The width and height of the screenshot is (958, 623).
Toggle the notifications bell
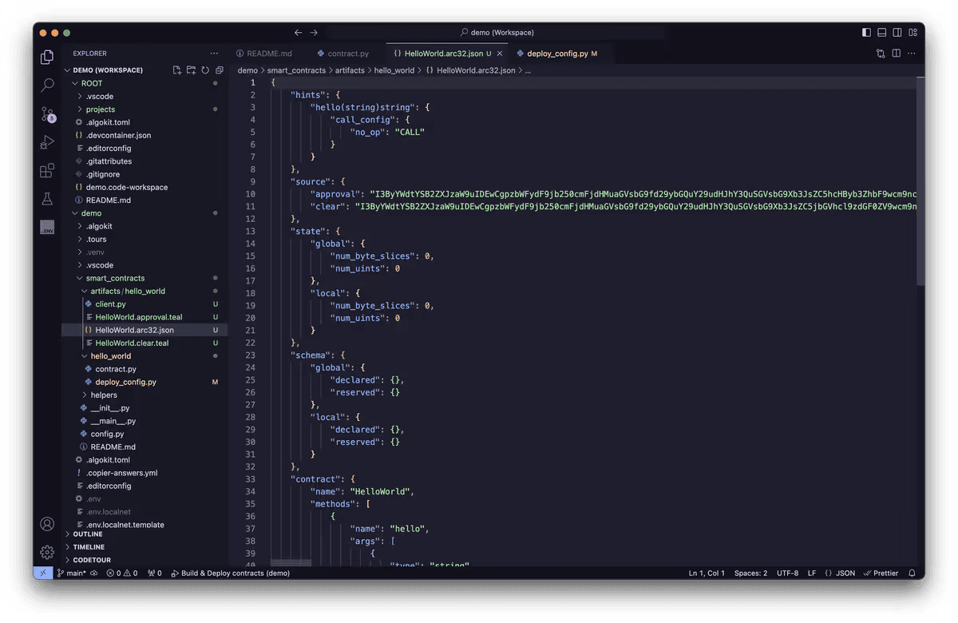(912, 573)
